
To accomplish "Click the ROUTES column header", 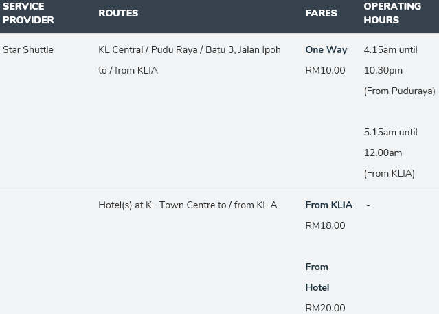I will point(118,13).
